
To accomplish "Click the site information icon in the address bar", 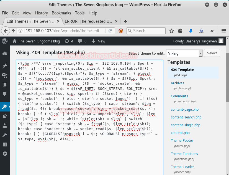I will (x=20, y=31).
